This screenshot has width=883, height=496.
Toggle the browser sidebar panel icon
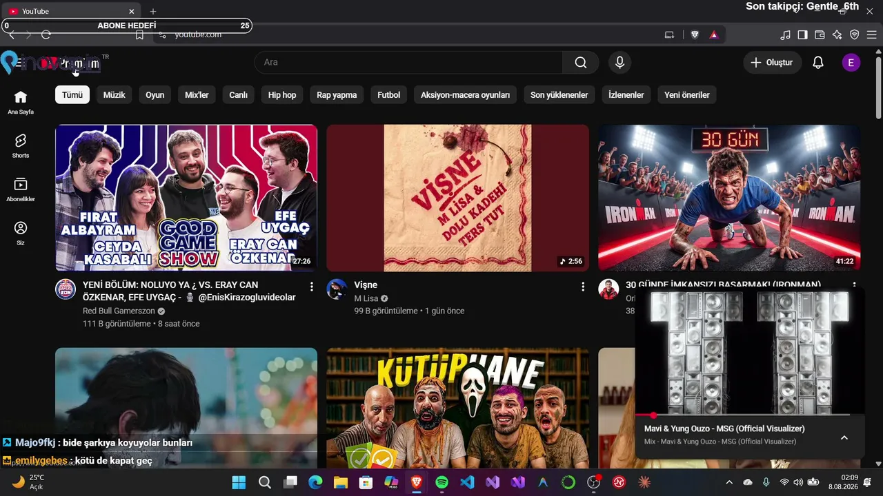pyautogui.click(x=802, y=34)
